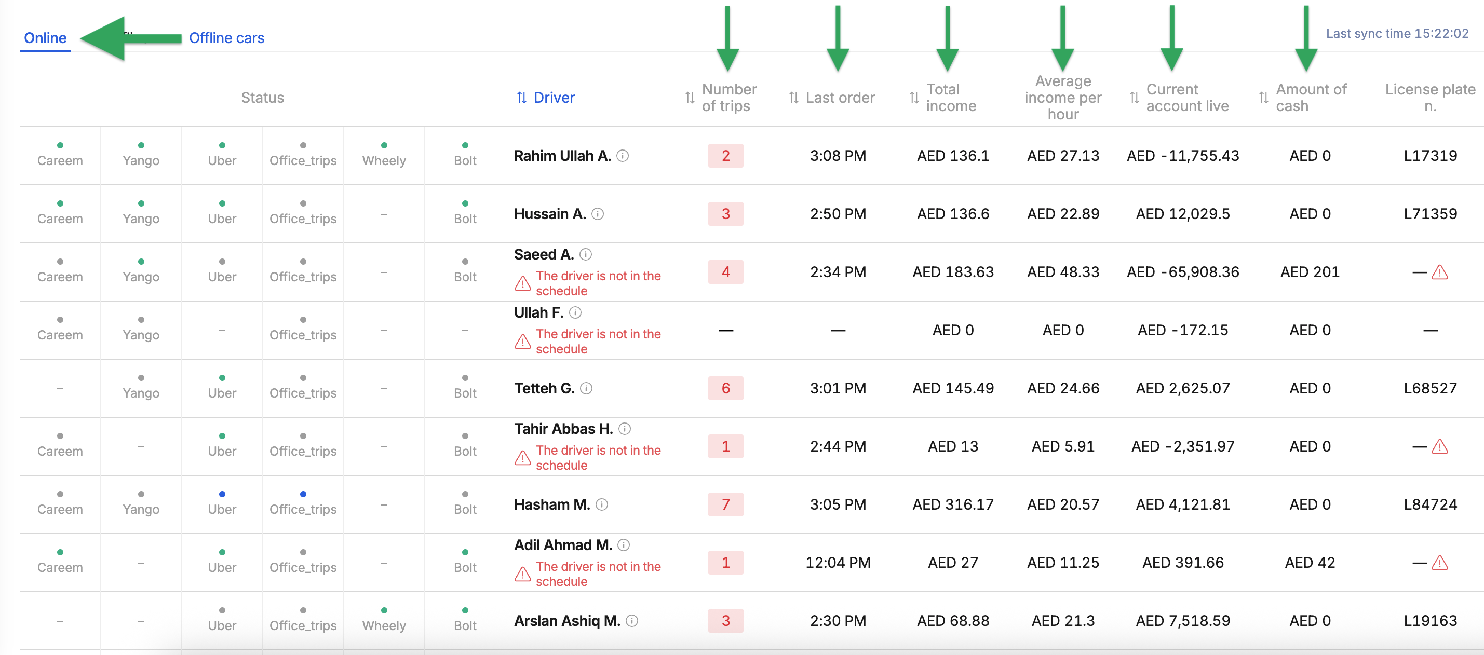Viewport: 1484px width, 655px height.
Task: Sort by Number of trips column
Action: (x=720, y=98)
